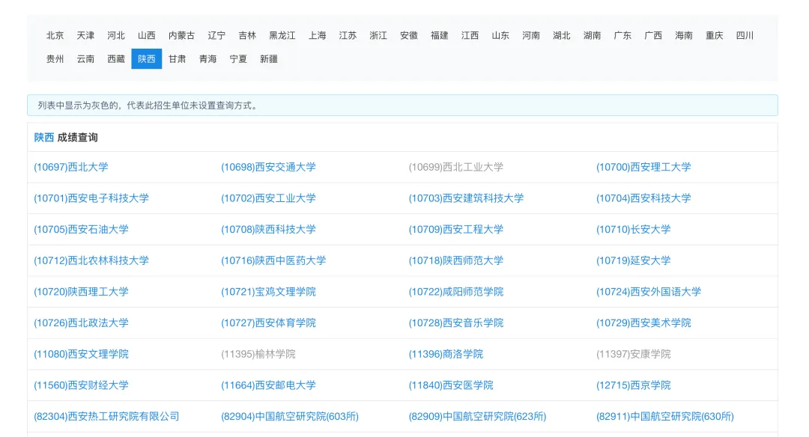Open (11396)商洛学院 link
This screenshot has height=437, width=809.
tap(446, 354)
